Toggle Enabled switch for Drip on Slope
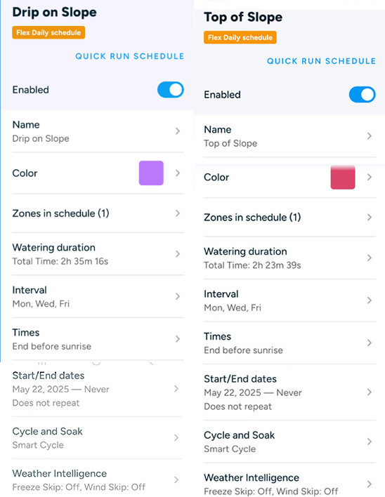This screenshot has height=497, width=385. pyautogui.click(x=171, y=90)
